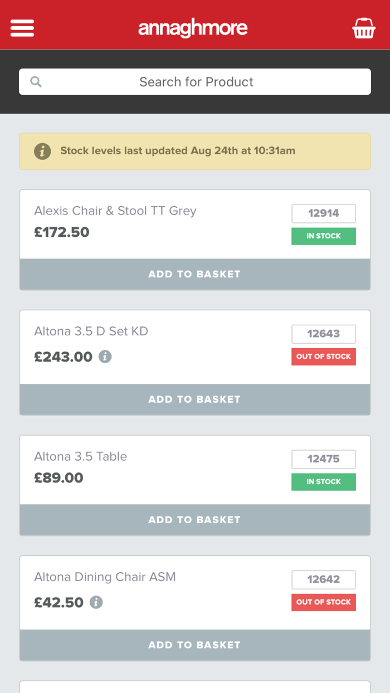The image size is (390, 693).
Task: Add Alexis Chair & Stool to basket
Action: (x=194, y=274)
